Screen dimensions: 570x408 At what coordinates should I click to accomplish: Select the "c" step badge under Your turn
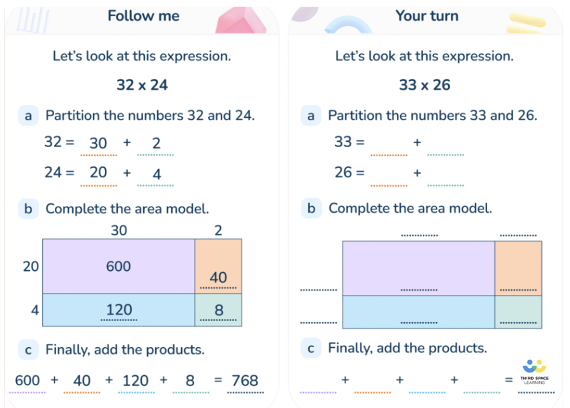point(310,348)
